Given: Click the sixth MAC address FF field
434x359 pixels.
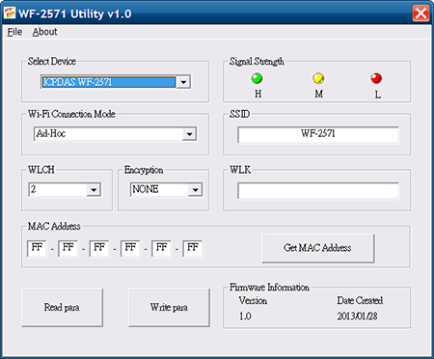Looking at the screenshot, I should (x=193, y=248).
